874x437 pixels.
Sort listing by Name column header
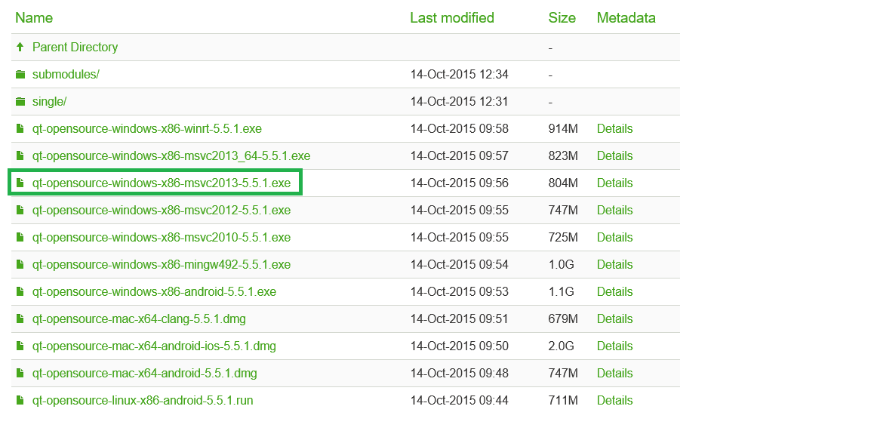(x=34, y=17)
